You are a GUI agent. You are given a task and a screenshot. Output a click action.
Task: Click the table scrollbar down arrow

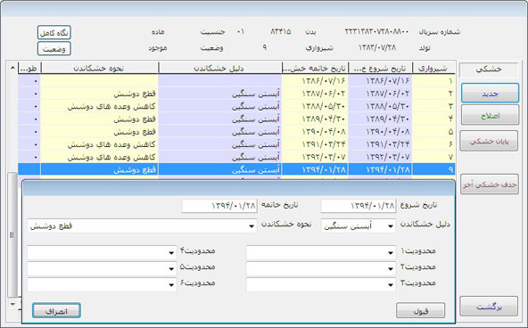(12, 304)
